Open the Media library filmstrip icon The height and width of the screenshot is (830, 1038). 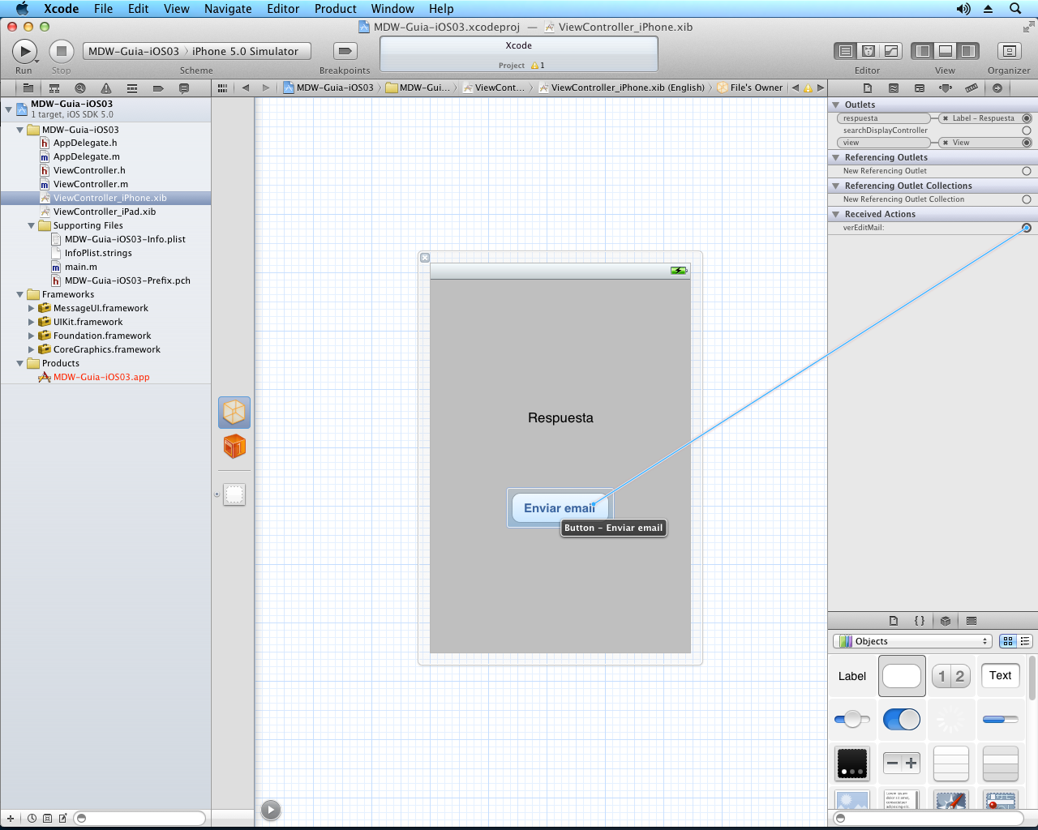972,621
